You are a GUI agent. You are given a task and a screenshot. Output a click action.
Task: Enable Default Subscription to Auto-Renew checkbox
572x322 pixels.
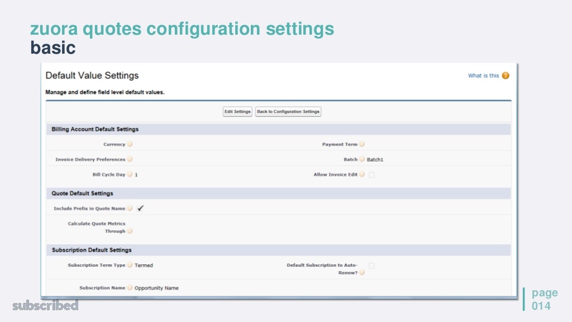[x=371, y=266]
